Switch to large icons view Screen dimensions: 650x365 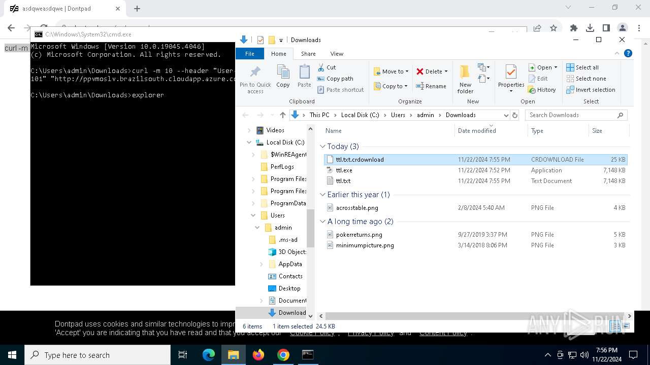(x=626, y=326)
